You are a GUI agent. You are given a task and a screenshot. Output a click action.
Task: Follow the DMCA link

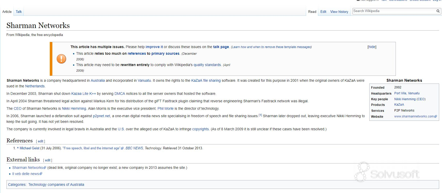[120, 94]
